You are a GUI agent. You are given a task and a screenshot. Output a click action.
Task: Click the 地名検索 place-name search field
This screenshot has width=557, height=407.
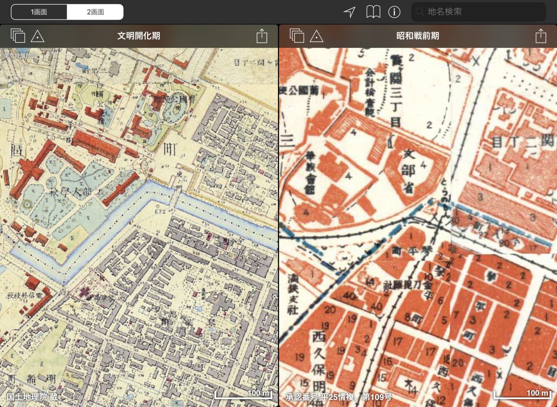(x=483, y=12)
